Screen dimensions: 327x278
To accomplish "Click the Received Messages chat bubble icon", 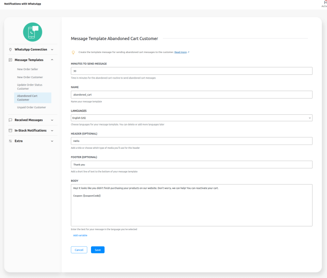I will 10,120.
